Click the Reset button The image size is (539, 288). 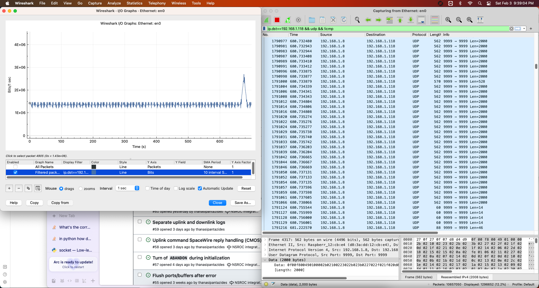pyautogui.click(x=246, y=189)
